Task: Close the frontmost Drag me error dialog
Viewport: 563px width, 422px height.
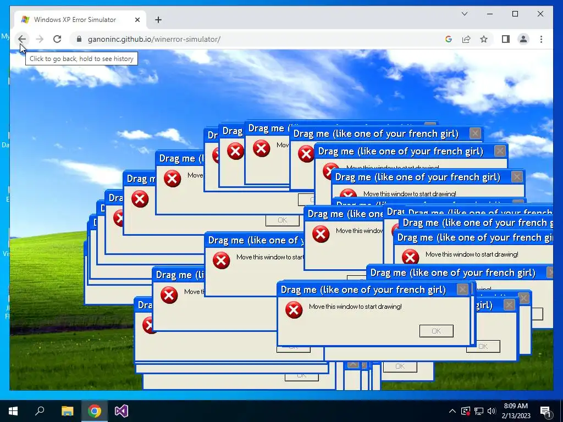Action: pyautogui.click(x=462, y=289)
